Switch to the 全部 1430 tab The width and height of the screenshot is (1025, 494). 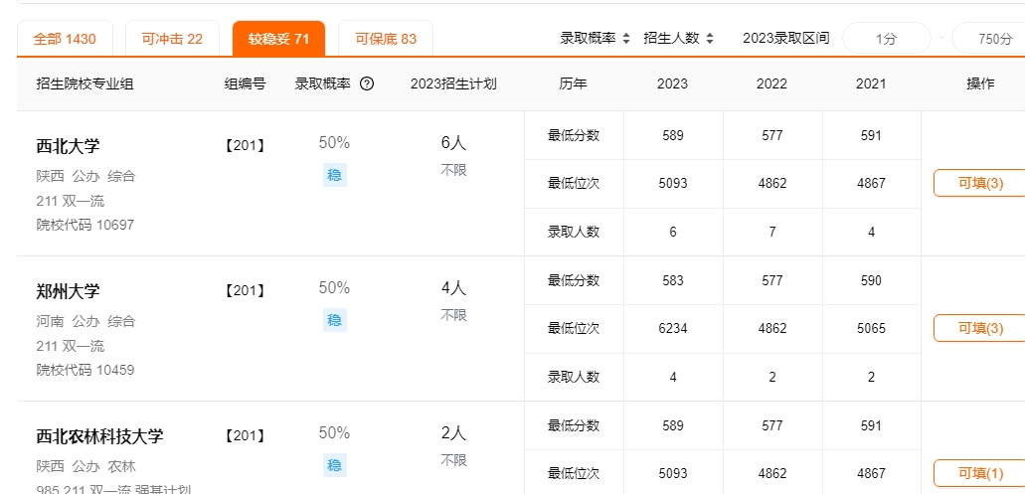(65, 39)
